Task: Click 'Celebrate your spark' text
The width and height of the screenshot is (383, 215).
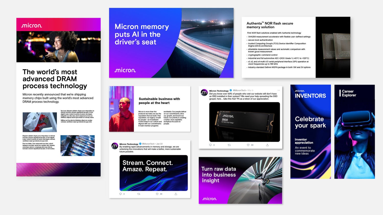Action: coord(310,122)
